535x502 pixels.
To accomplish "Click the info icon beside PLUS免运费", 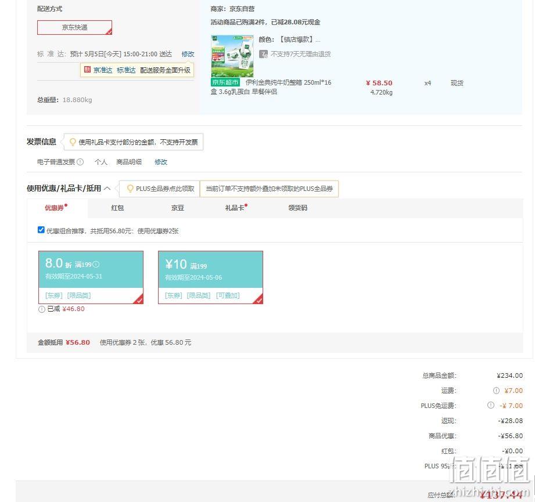I will (491, 405).
